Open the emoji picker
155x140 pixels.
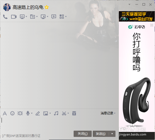[12, 113]
